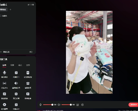The height and width of the screenshot is (111, 138).
Task: Mute the microphone in the audio bar
Action: click(41, 105)
